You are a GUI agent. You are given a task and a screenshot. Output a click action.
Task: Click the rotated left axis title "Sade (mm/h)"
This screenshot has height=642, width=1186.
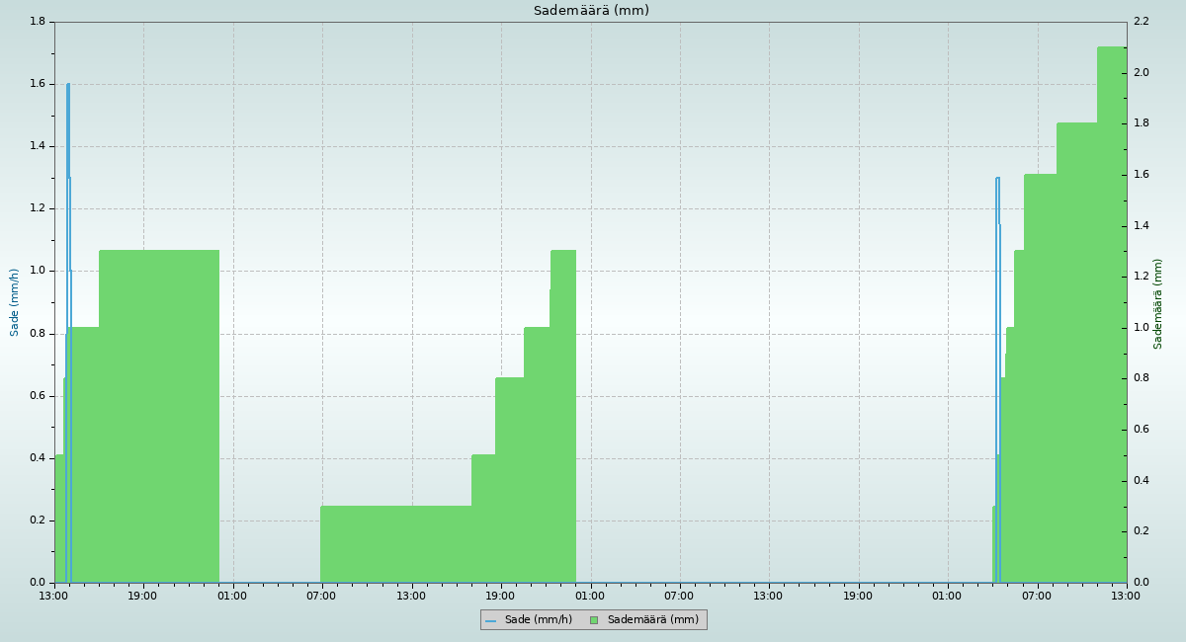15,302
